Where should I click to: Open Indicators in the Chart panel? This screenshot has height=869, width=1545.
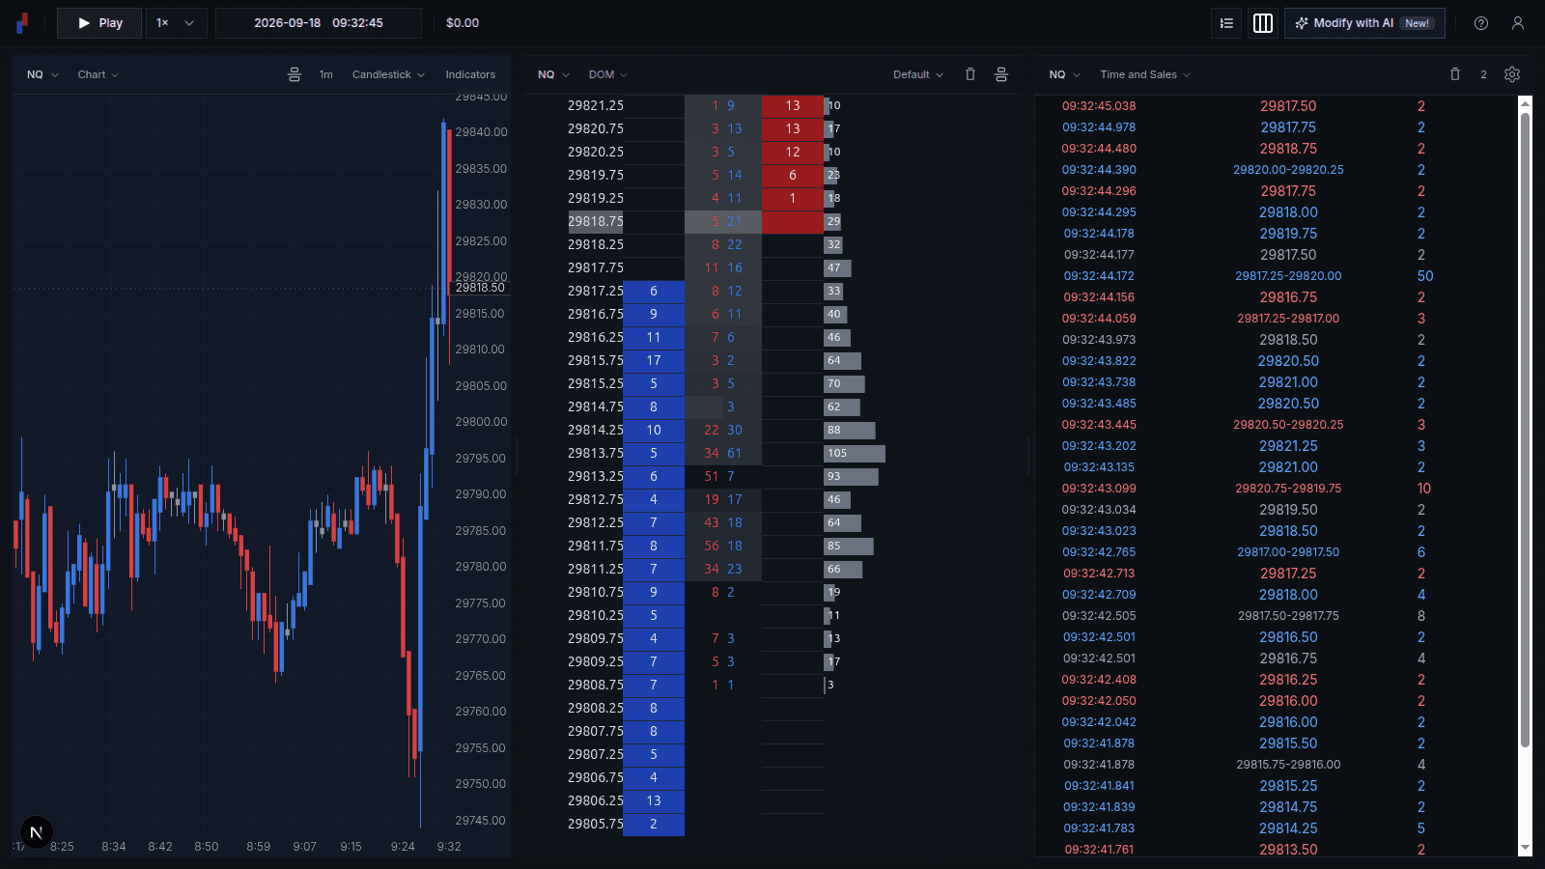470,74
